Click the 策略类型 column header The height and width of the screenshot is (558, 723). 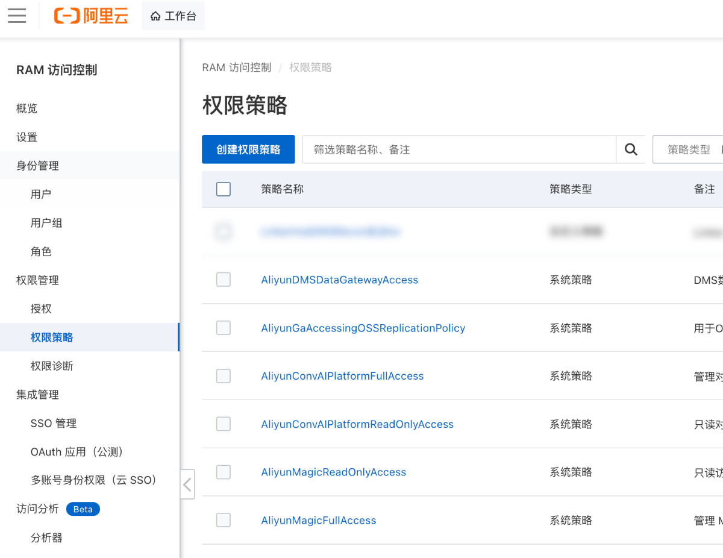pos(571,189)
